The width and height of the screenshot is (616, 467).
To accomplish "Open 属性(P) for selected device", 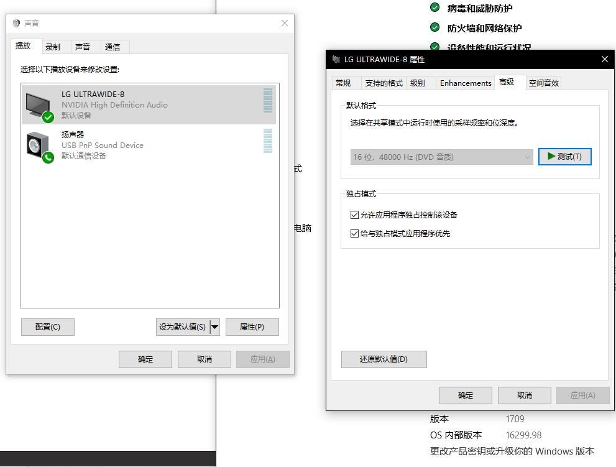I will coord(252,327).
